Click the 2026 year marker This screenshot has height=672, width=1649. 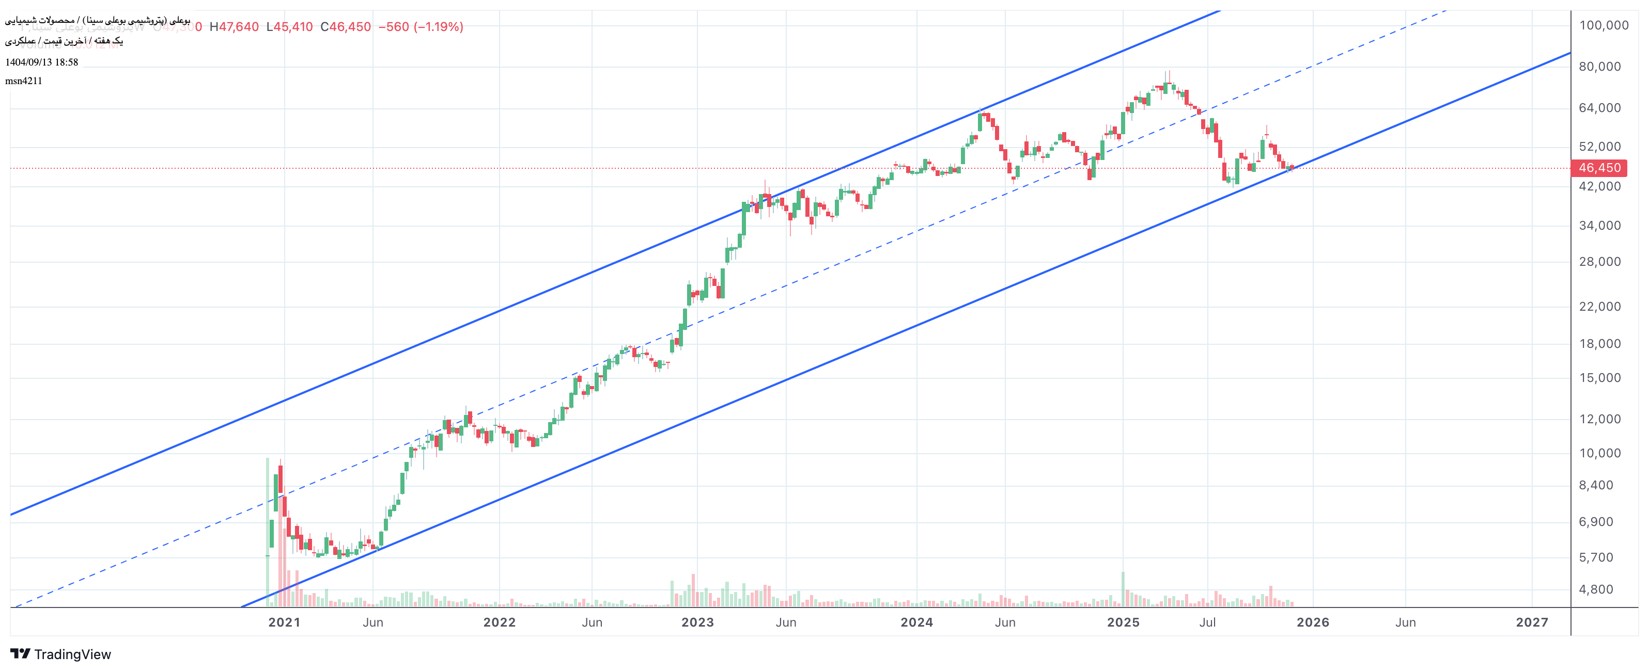pyautogui.click(x=1312, y=622)
